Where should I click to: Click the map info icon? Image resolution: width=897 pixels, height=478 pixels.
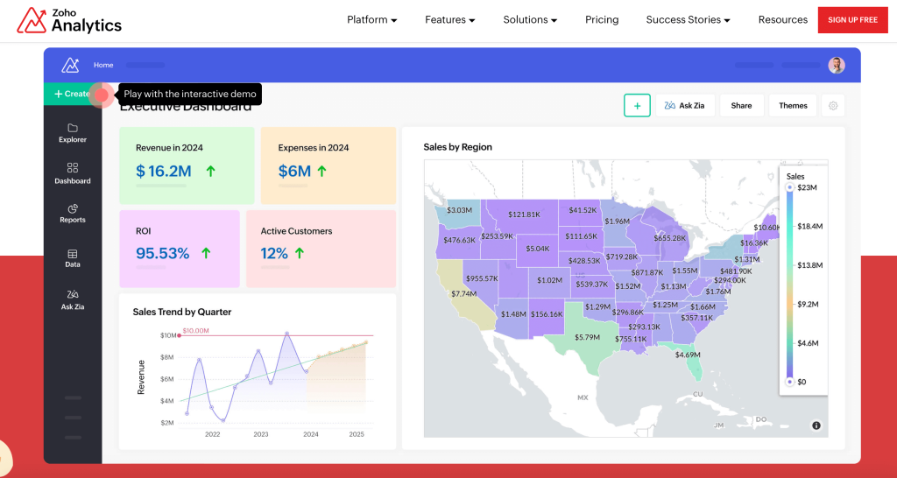pyautogui.click(x=816, y=425)
